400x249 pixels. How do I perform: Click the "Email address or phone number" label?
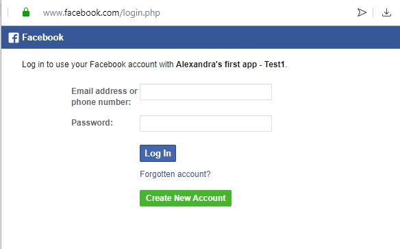coord(104,97)
